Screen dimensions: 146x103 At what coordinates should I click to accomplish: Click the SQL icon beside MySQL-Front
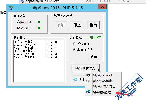point(88,75)
